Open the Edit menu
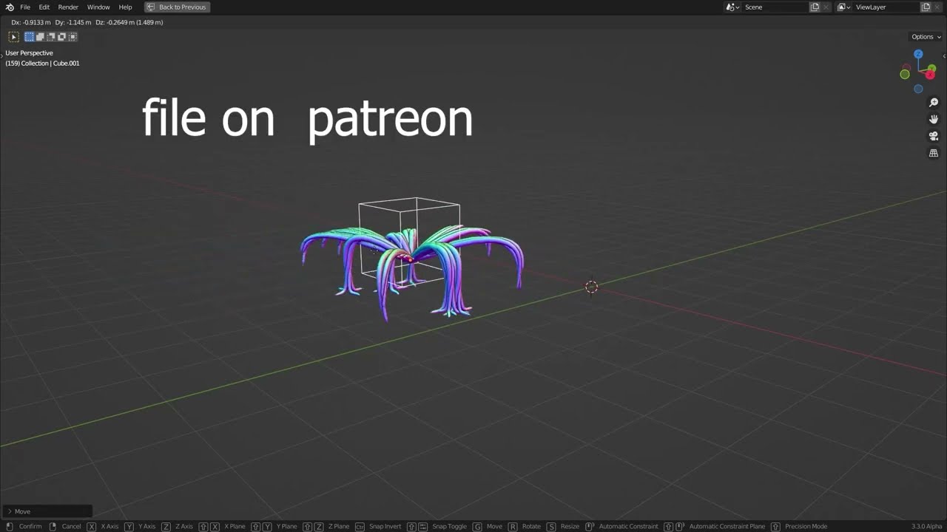This screenshot has width=947, height=532. point(44,7)
